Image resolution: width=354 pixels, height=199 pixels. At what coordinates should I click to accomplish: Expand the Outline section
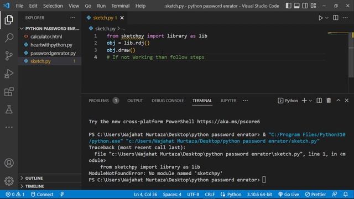50,178
